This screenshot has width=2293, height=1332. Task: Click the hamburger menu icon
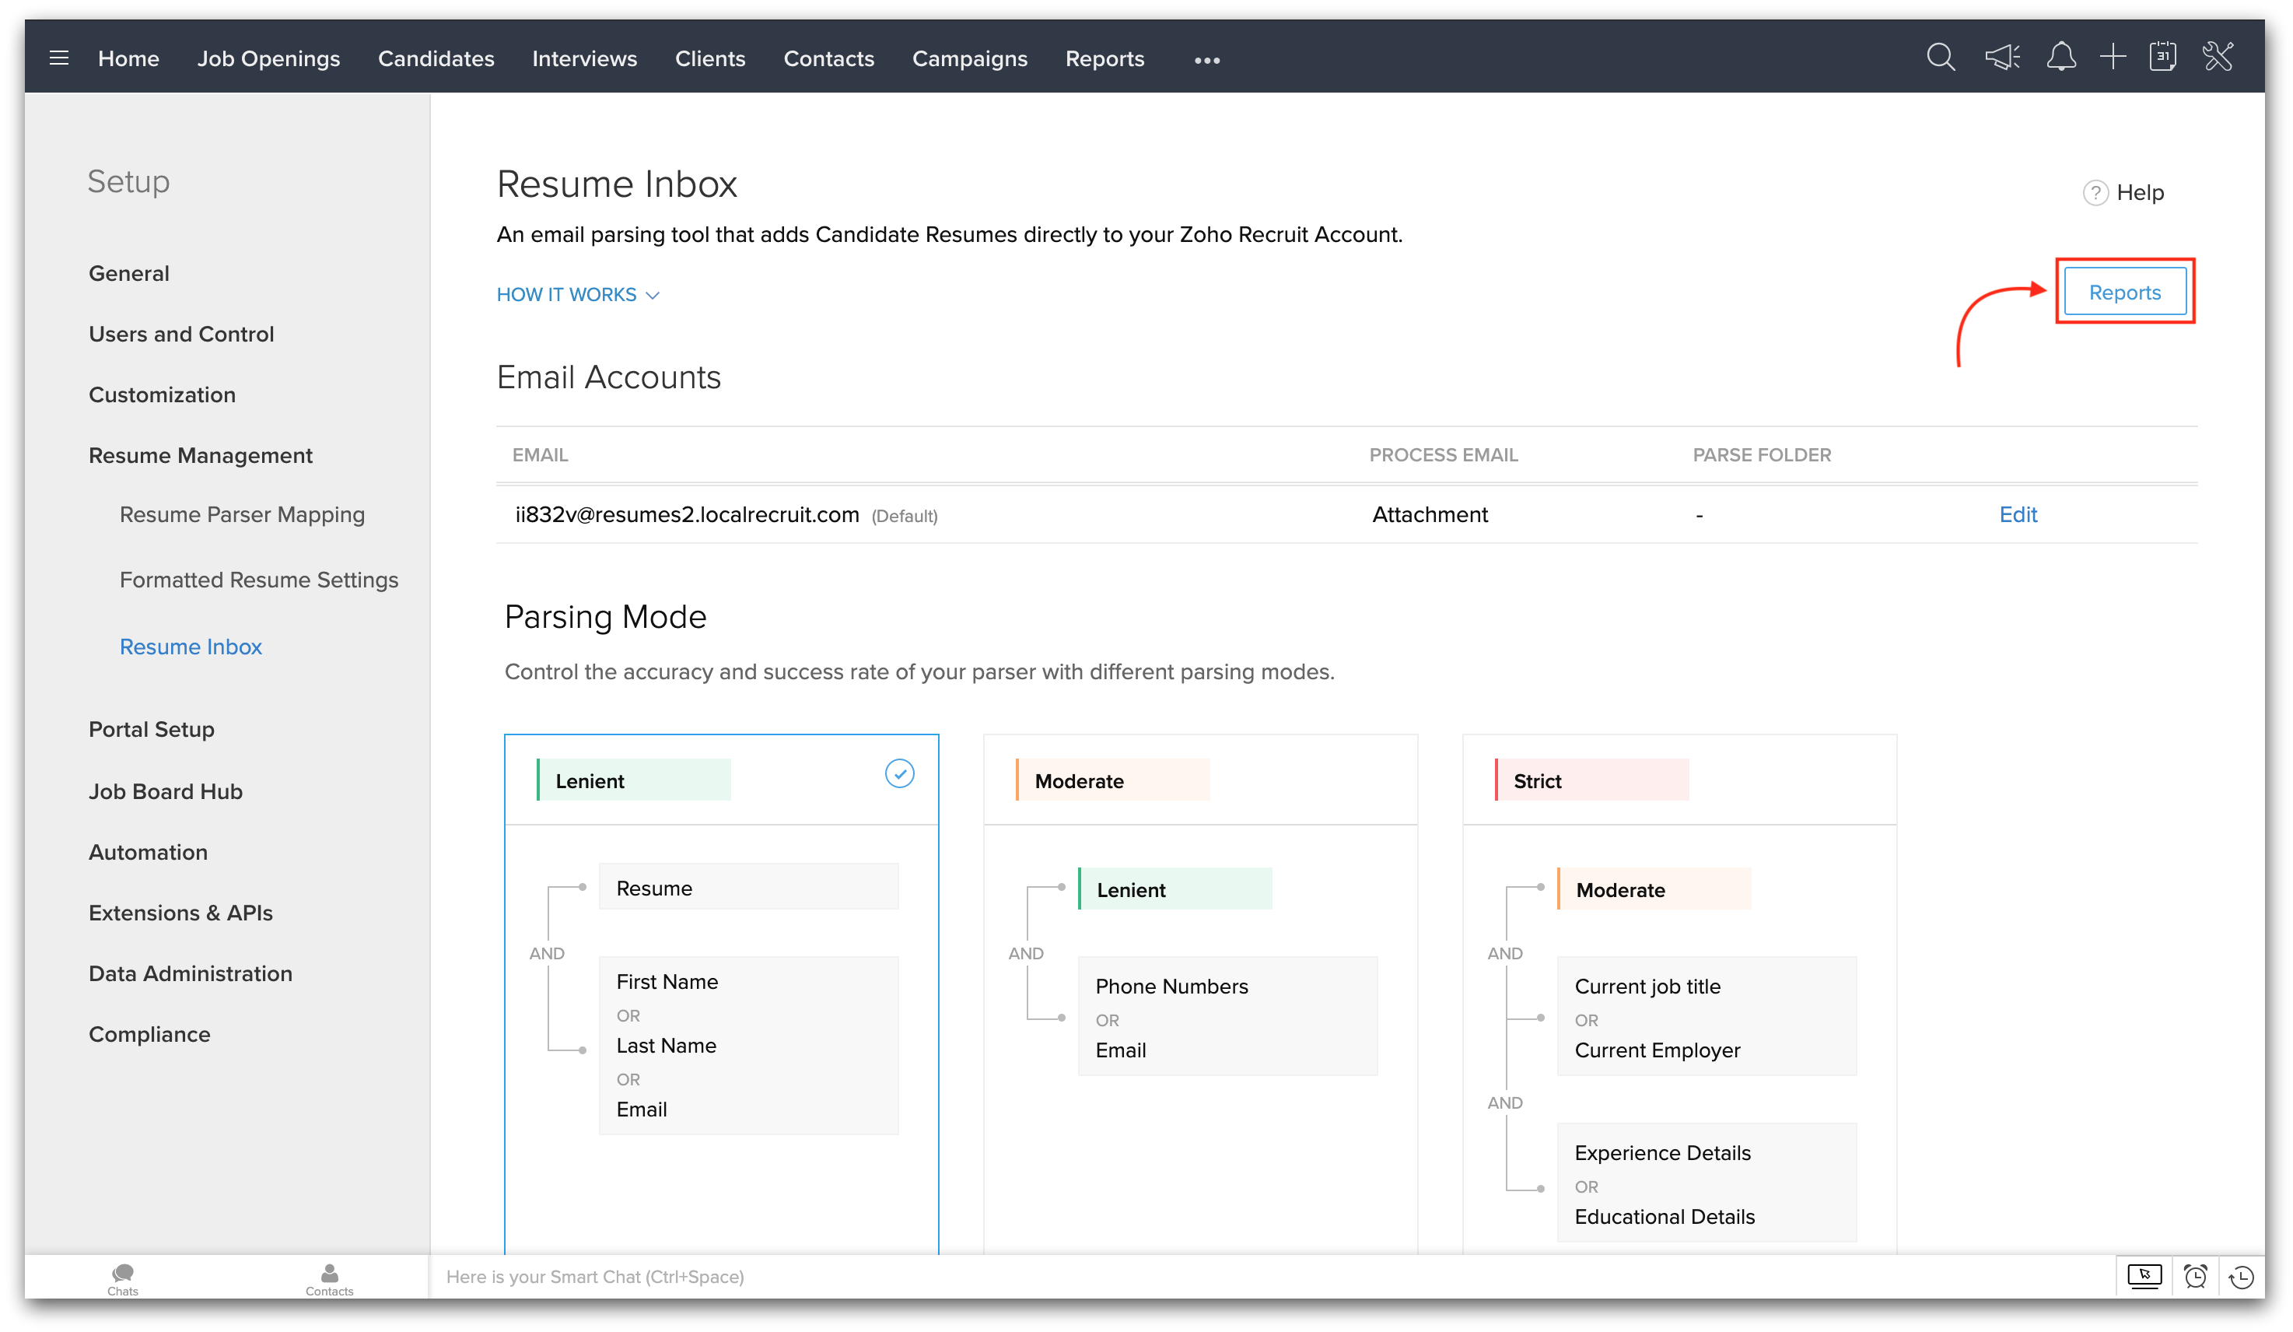tap(59, 58)
